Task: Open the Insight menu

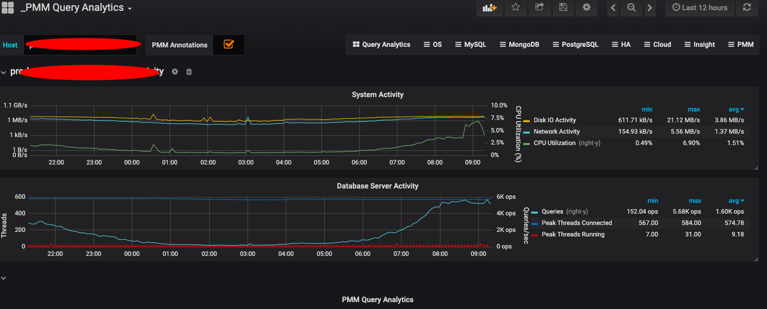Action: tap(699, 45)
